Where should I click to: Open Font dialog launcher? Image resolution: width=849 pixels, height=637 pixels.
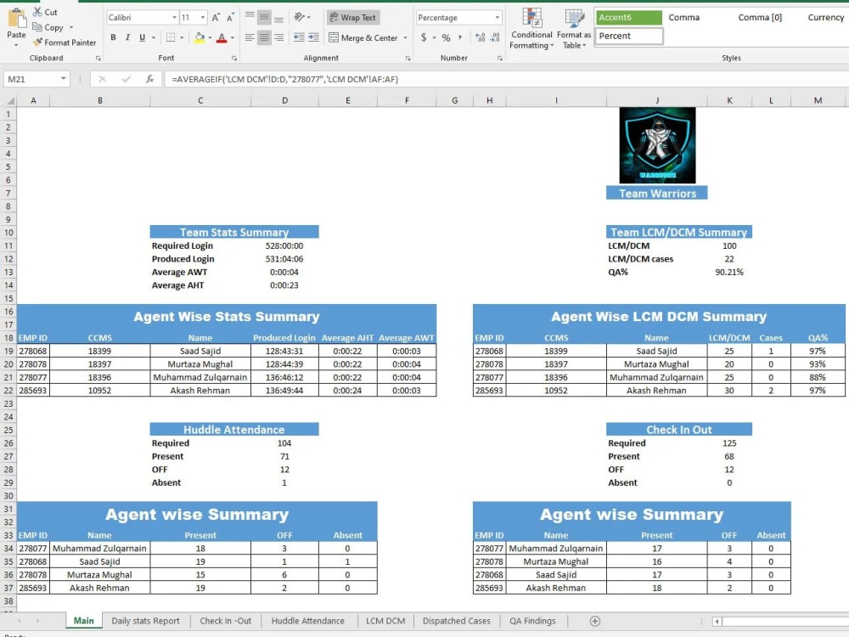click(x=234, y=58)
